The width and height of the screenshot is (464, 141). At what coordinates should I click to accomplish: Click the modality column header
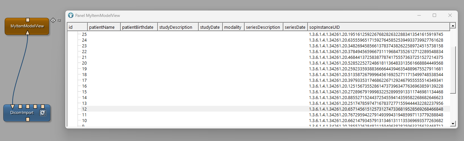tap(233, 27)
